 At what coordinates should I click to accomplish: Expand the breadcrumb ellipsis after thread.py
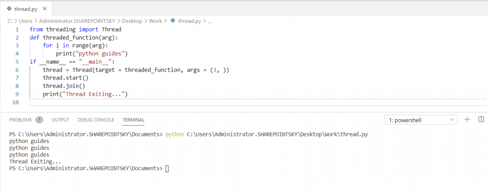[x=210, y=21]
